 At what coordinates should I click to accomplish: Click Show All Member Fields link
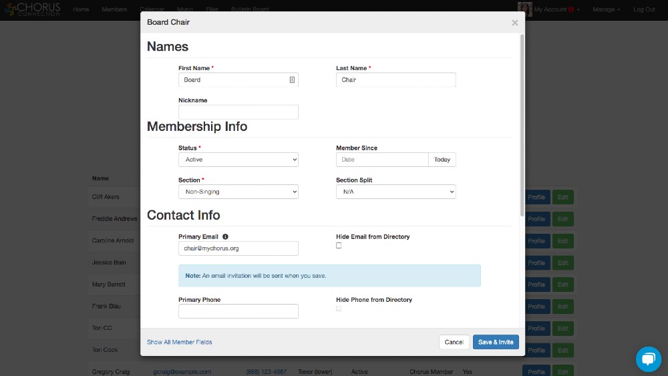click(x=179, y=342)
